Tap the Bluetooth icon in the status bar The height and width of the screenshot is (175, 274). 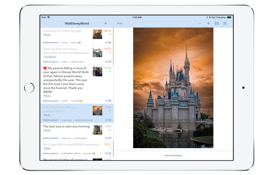210,17
